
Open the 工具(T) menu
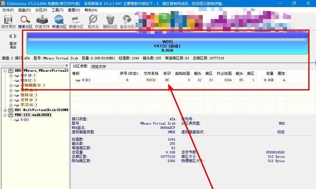[x=57, y=10]
